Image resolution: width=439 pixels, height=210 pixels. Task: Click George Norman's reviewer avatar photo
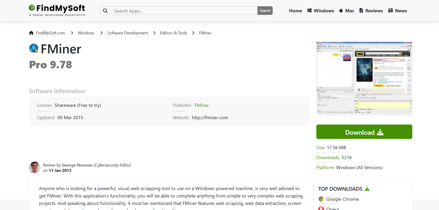click(x=35, y=167)
